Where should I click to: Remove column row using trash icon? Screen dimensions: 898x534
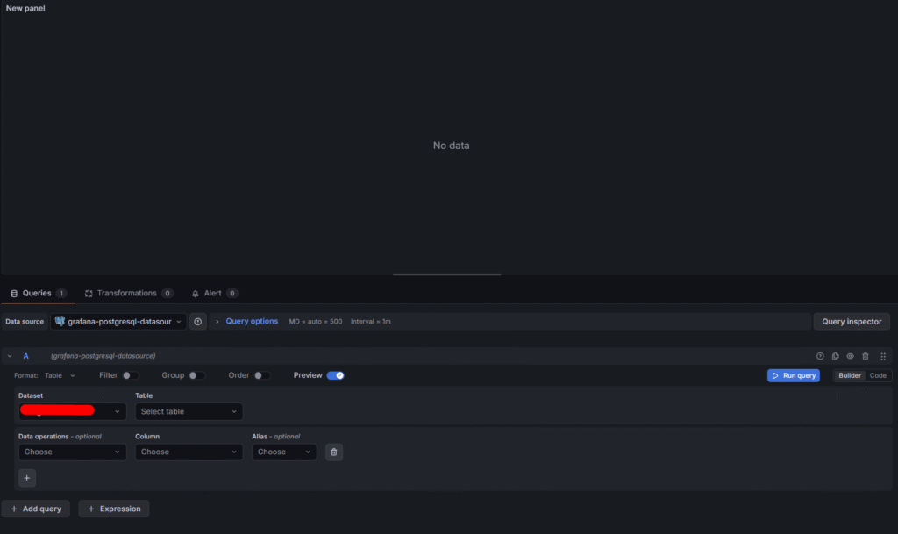pos(333,452)
